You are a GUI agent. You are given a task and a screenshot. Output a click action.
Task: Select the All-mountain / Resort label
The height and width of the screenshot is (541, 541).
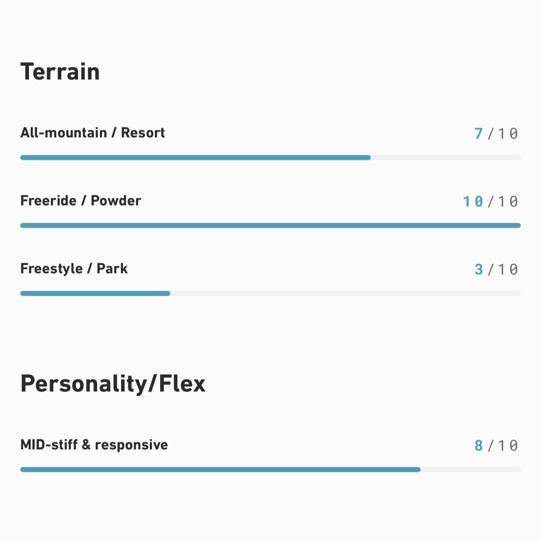[x=92, y=133]
